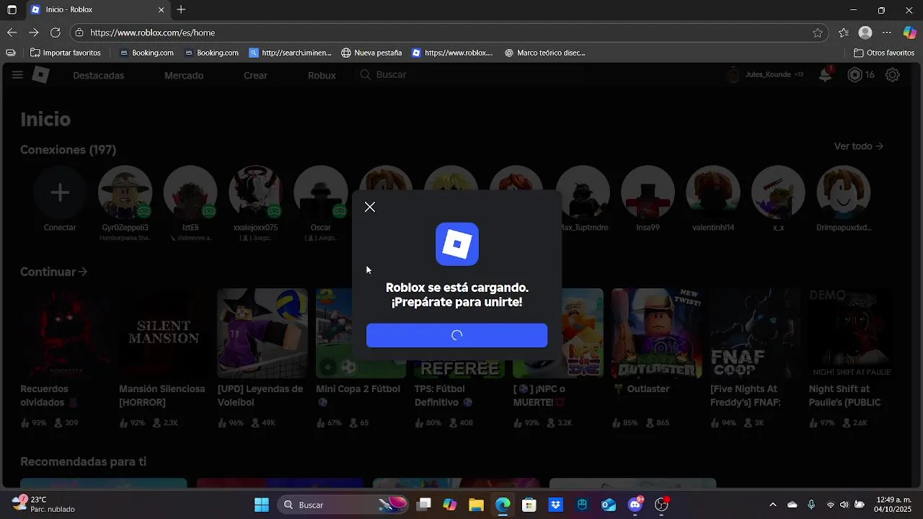Viewport: 923px width, 519px height.
Task: Open the weather widget 23°C
Action: tap(43, 505)
